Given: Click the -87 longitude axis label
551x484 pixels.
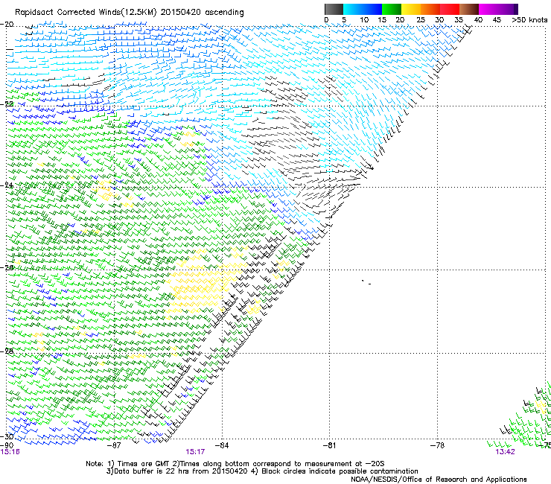Looking at the screenshot, I should click(x=114, y=445).
